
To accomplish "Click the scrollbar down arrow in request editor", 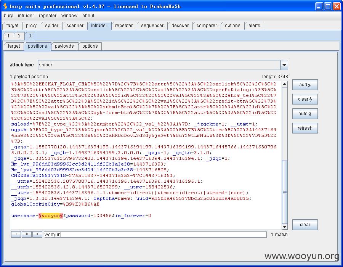I will tap(285, 227).
